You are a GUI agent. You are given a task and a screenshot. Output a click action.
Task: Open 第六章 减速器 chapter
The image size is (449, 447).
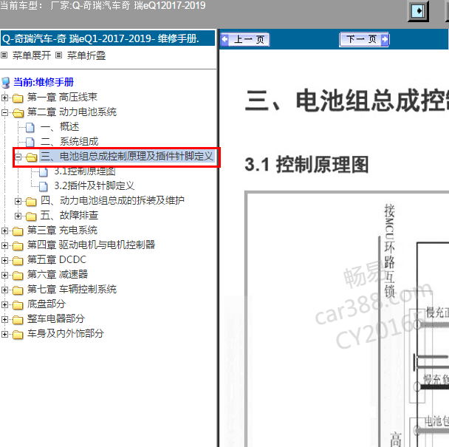pos(58,275)
